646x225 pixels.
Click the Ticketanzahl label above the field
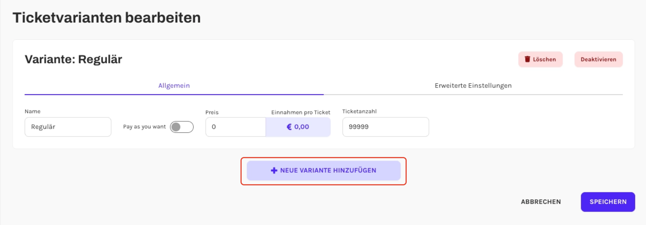coord(360,111)
